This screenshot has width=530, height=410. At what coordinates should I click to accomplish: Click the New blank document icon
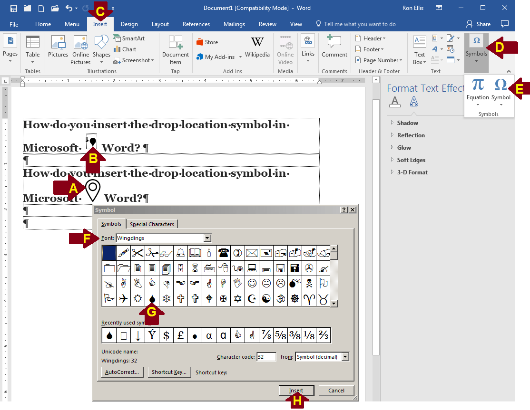[41, 8]
